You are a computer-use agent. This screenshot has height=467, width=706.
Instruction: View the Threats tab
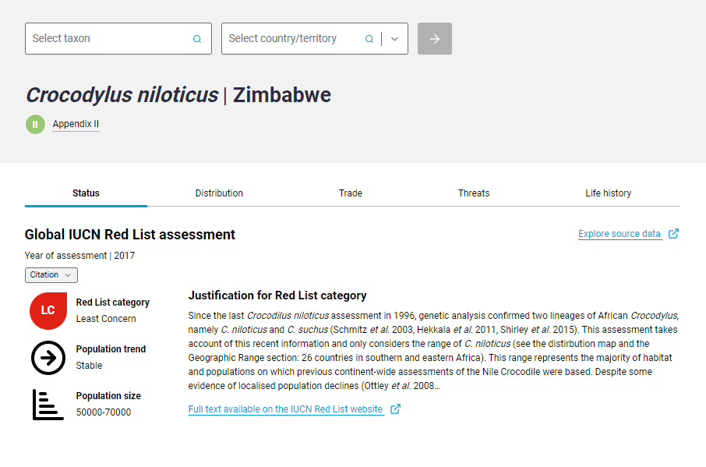(474, 193)
